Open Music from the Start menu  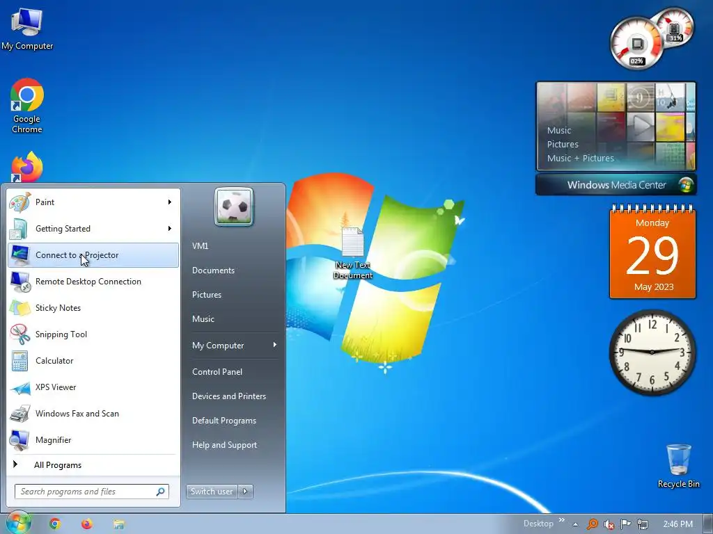203,319
